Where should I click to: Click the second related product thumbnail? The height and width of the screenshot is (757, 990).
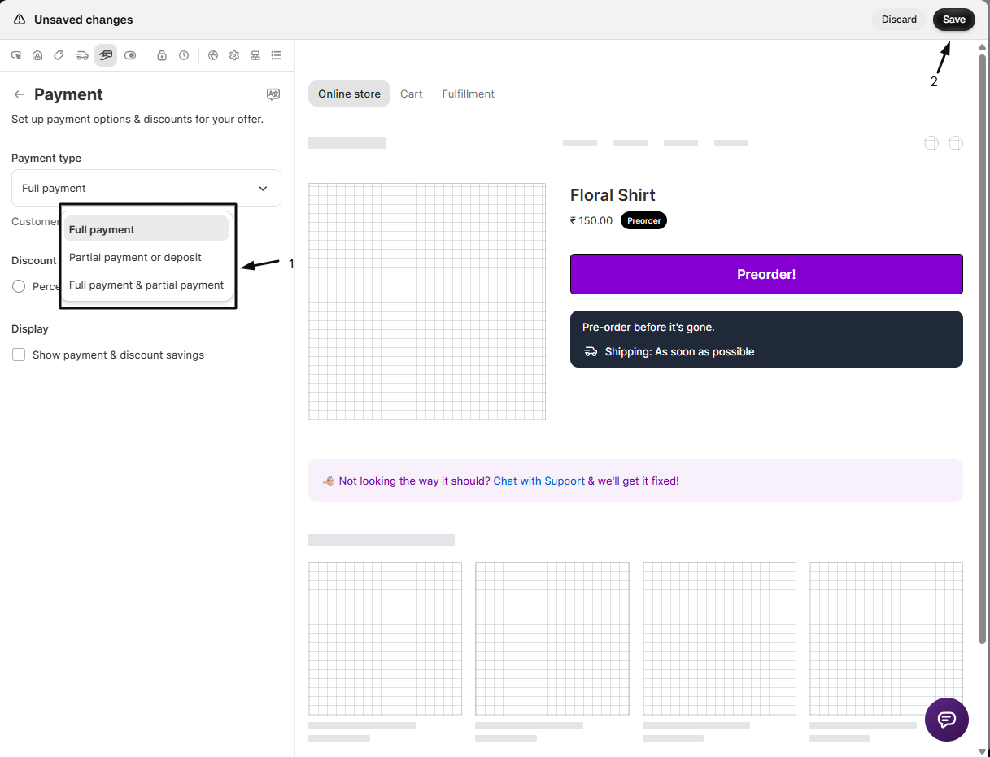point(552,638)
